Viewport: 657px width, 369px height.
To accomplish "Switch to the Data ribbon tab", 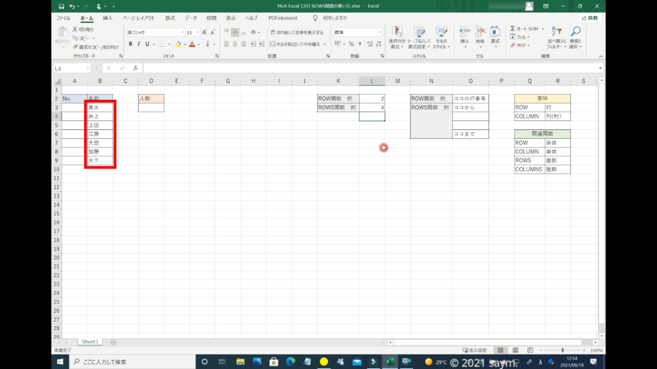I will (191, 18).
